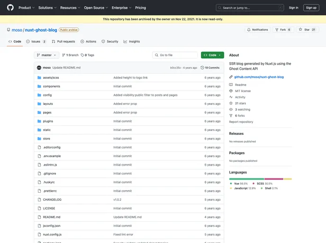Click the Sign in link

coord(293,8)
